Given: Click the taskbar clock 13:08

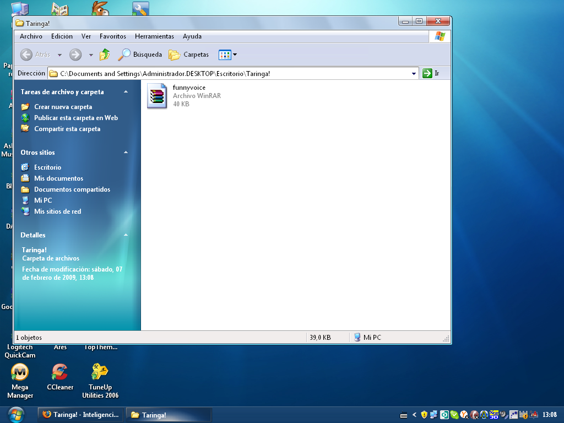Looking at the screenshot, I should [549, 415].
